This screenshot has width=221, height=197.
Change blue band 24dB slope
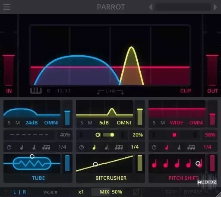(x=32, y=123)
